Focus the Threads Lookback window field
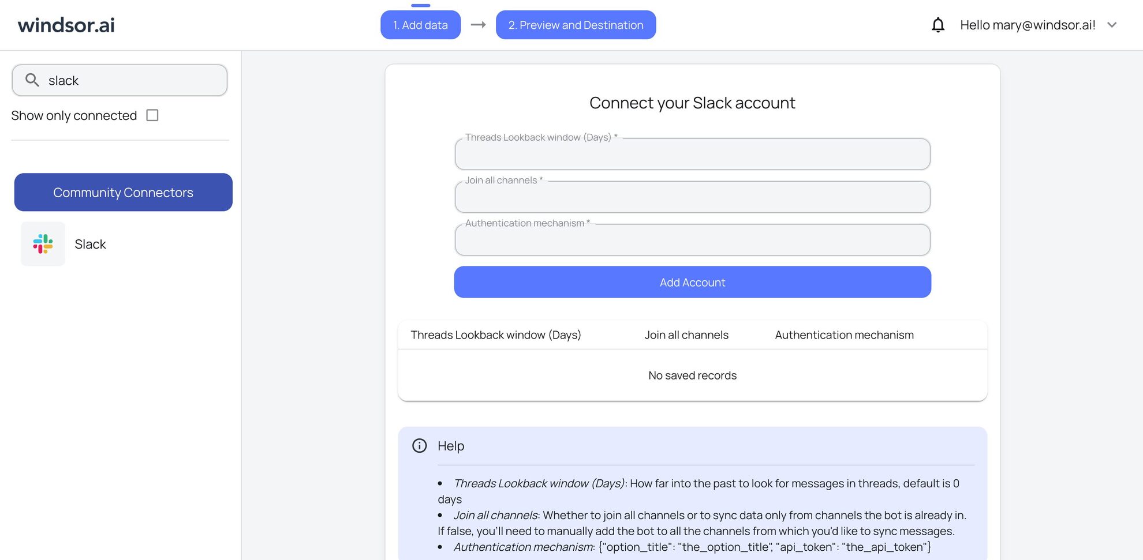Screen dimensions: 1143x560 click(692, 154)
